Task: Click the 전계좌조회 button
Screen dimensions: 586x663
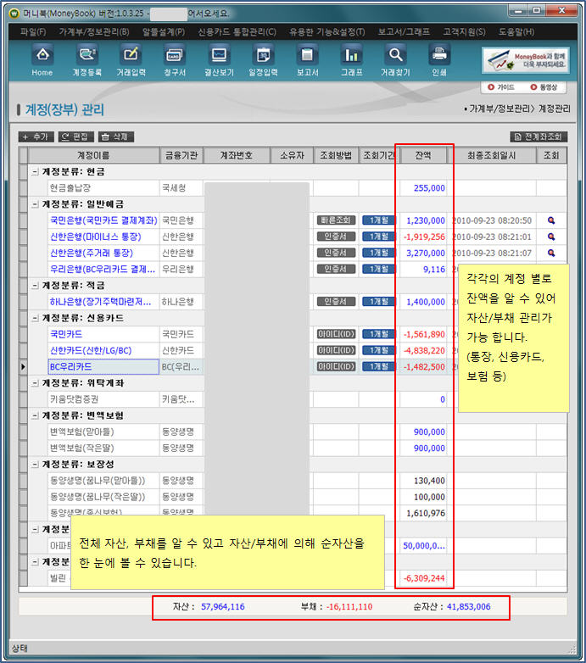Action: [x=537, y=136]
